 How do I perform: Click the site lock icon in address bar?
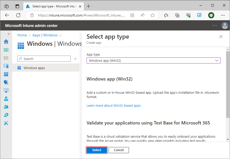point(32,15)
